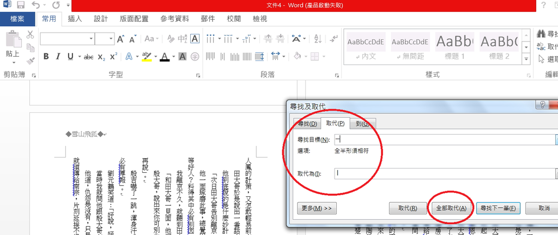558x235 pixels.
Task: Switch to the 郵件 ribbon tab
Action: click(208, 19)
